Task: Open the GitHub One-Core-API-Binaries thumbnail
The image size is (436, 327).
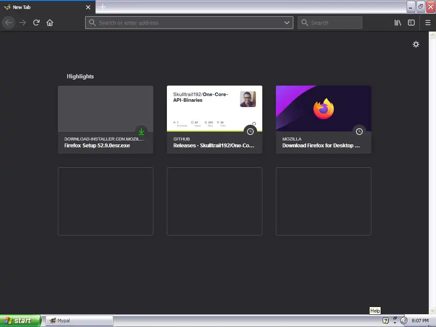Action: coord(215,109)
